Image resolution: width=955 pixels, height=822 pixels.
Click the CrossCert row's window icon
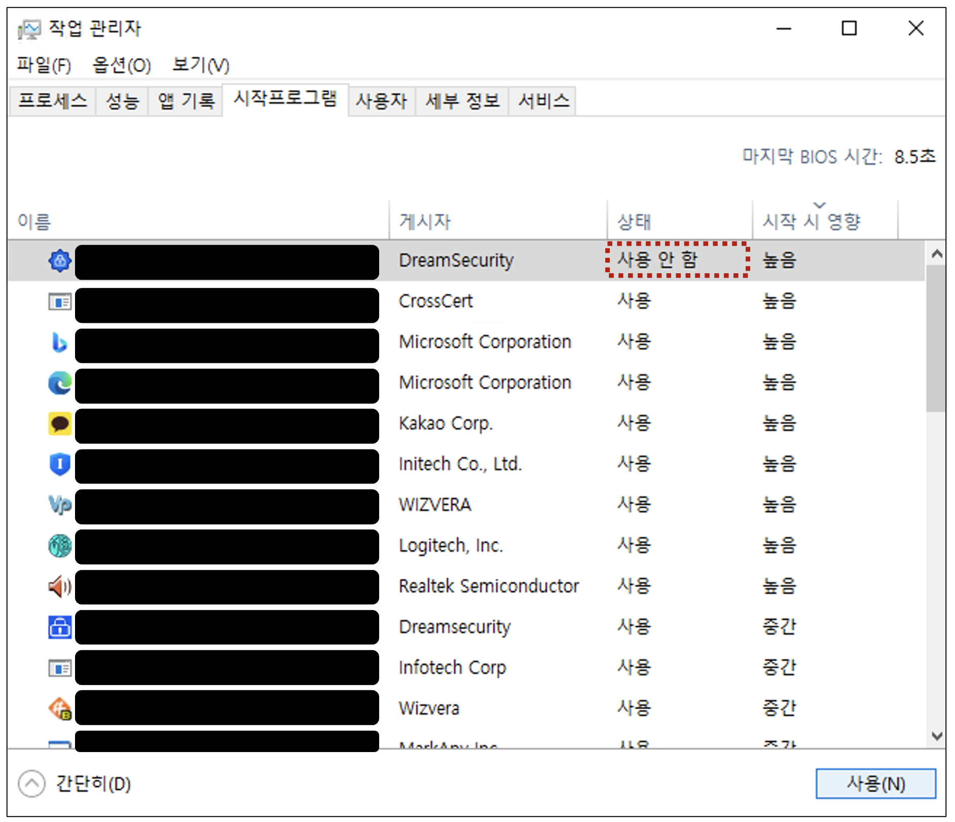(x=60, y=302)
